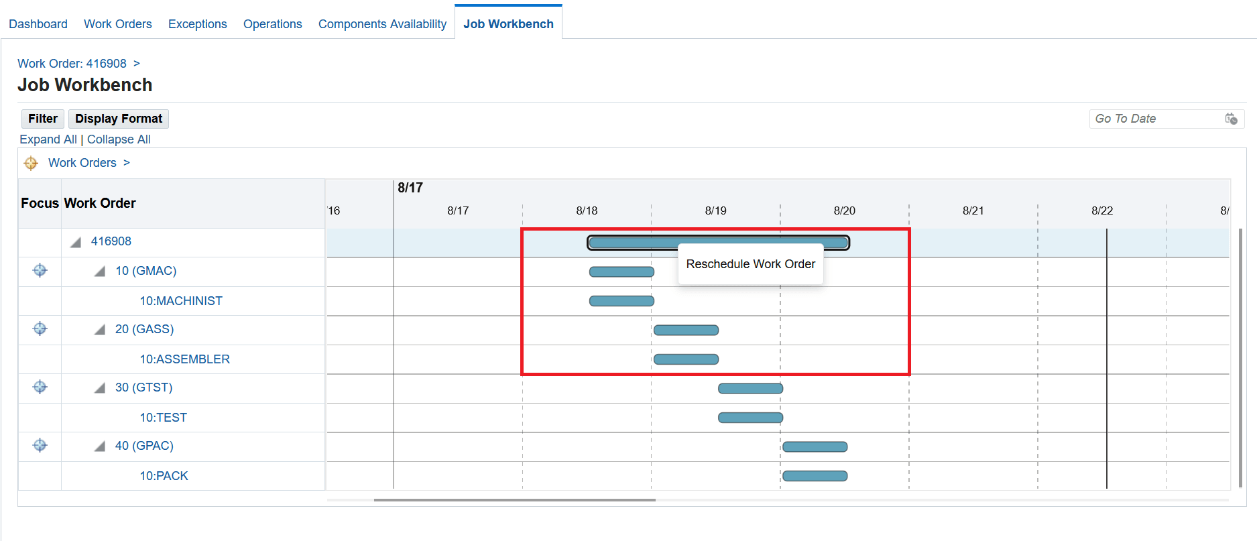The image size is (1257, 541).
Task: Focus on operation 10 (GMAC) row
Action: pyautogui.click(x=40, y=270)
